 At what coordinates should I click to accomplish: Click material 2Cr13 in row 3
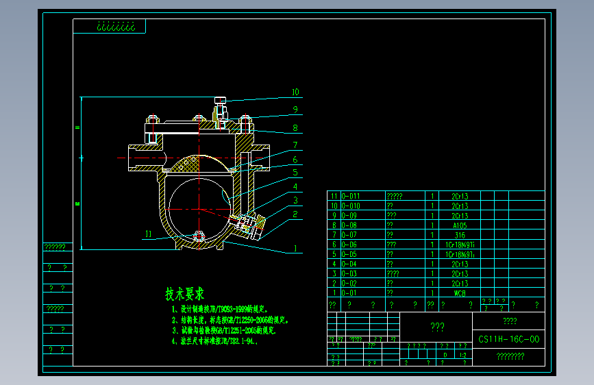pyautogui.click(x=460, y=273)
